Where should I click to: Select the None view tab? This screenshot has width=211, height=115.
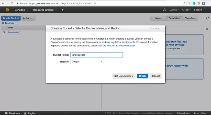(158, 18)
